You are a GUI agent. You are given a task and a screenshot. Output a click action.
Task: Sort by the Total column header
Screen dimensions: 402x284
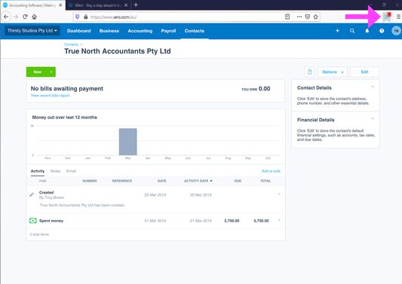[x=265, y=181]
